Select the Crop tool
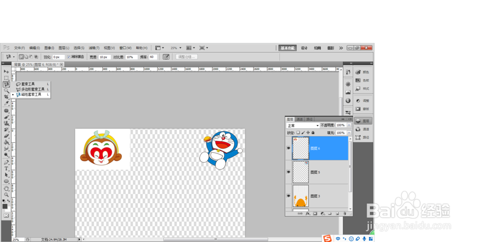Viewport: 477px width, 242px height. 6,97
